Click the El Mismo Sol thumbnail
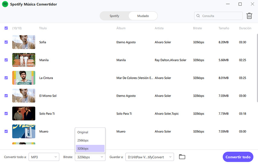 point(24,96)
